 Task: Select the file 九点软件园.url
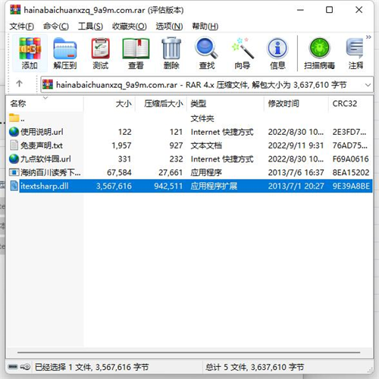point(189,159)
